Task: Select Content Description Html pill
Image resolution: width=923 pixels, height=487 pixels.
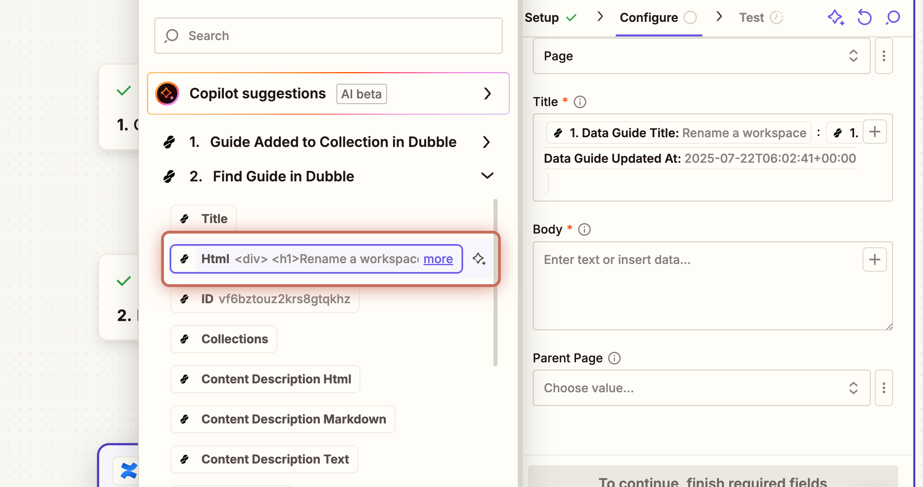Action: (x=265, y=379)
